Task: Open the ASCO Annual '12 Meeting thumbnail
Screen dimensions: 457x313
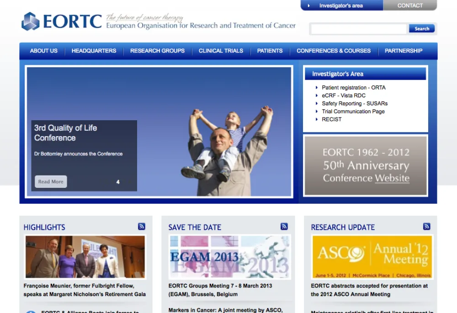Action: (372, 257)
